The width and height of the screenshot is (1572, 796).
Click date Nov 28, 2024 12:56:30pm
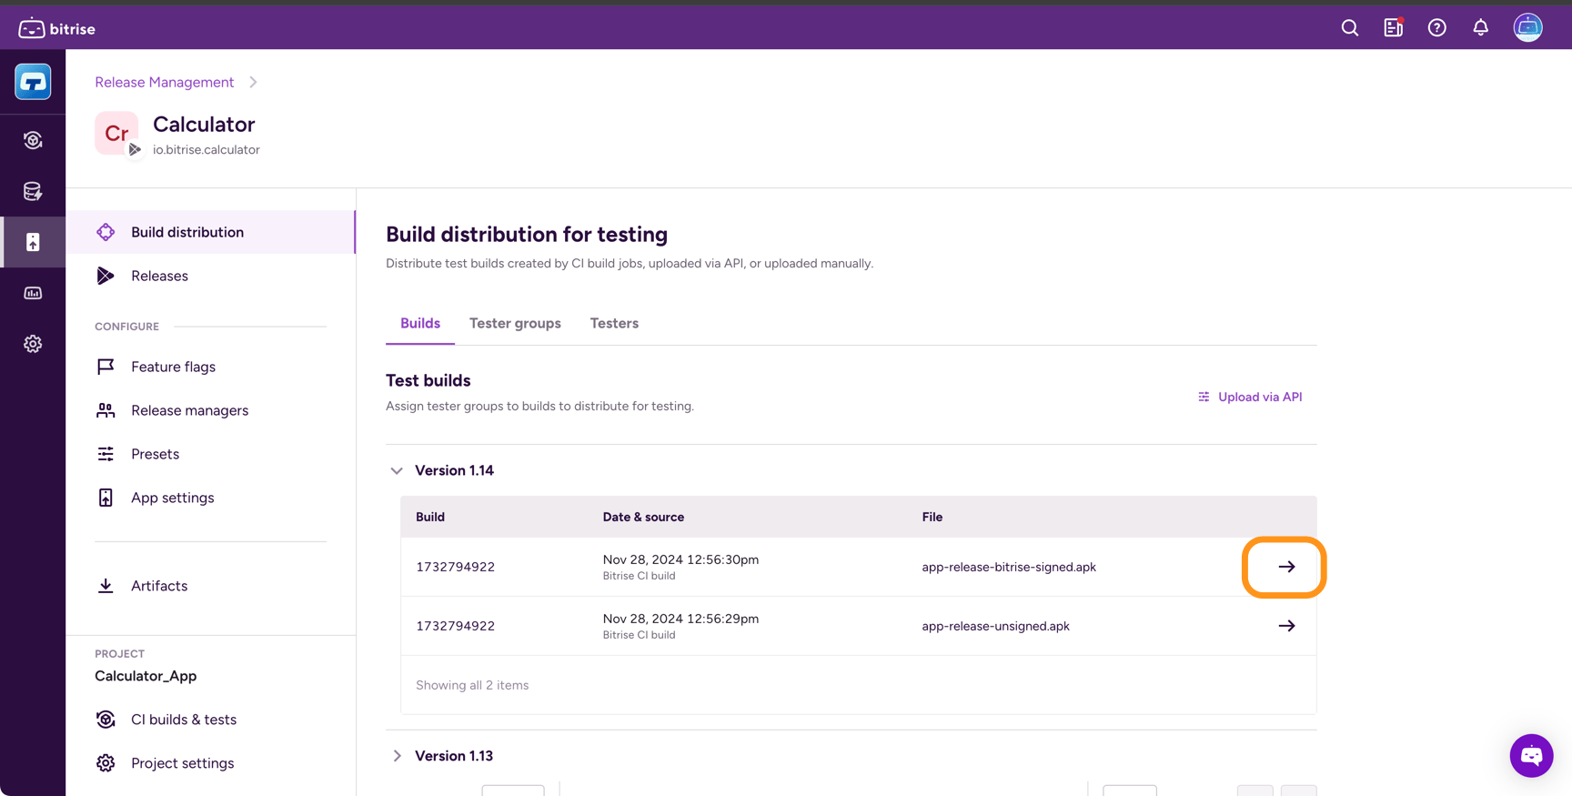pyautogui.click(x=680, y=559)
